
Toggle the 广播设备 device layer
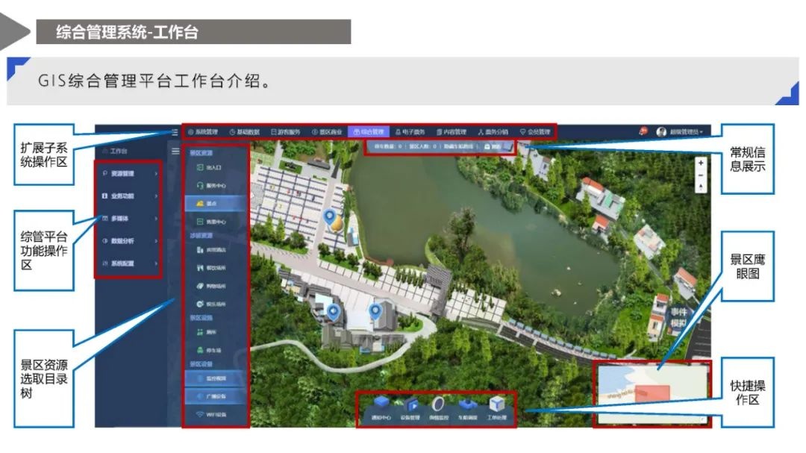coord(216,396)
